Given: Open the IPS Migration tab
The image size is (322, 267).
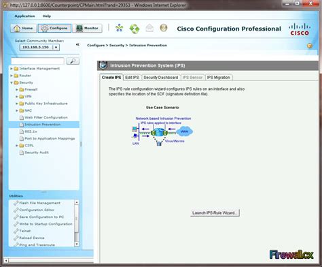Looking at the screenshot, I should [219, 78].
